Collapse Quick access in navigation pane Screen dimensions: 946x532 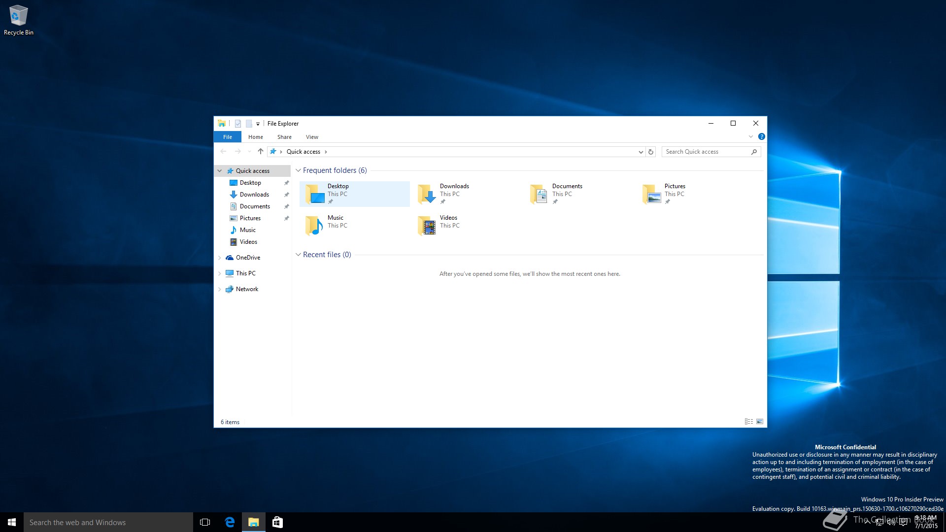[x=220, y=171]
